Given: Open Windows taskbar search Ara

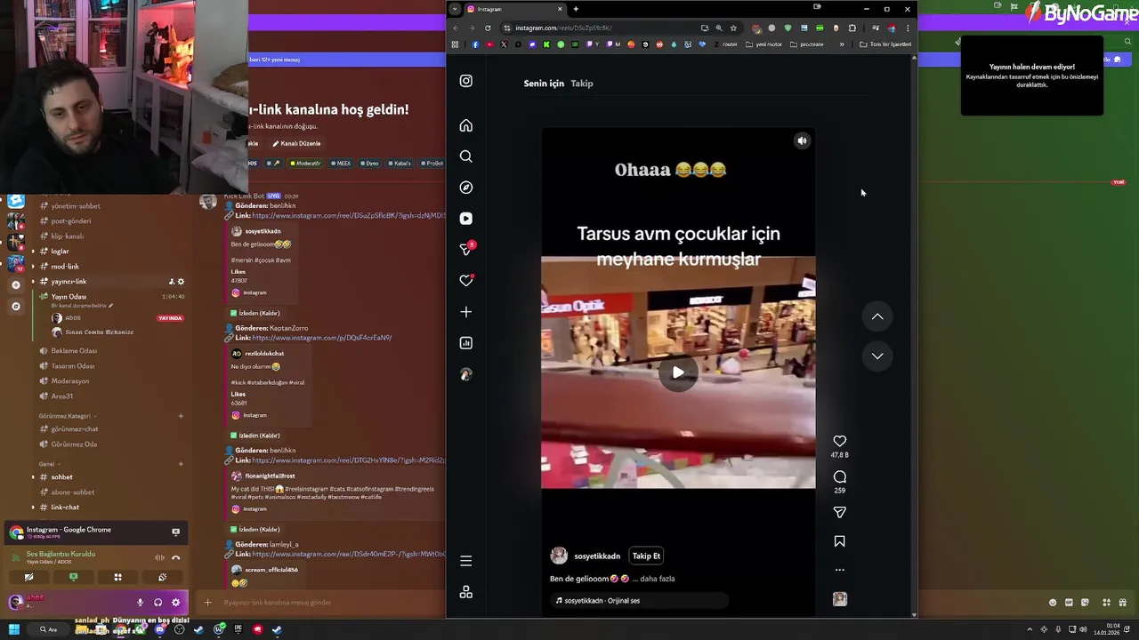Looking at the screenshot, I should tap(48, 629).
